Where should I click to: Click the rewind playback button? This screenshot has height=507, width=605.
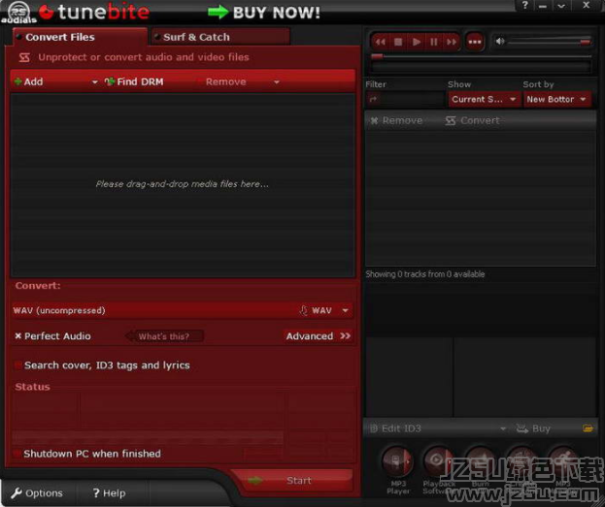[x=380, y=42]
